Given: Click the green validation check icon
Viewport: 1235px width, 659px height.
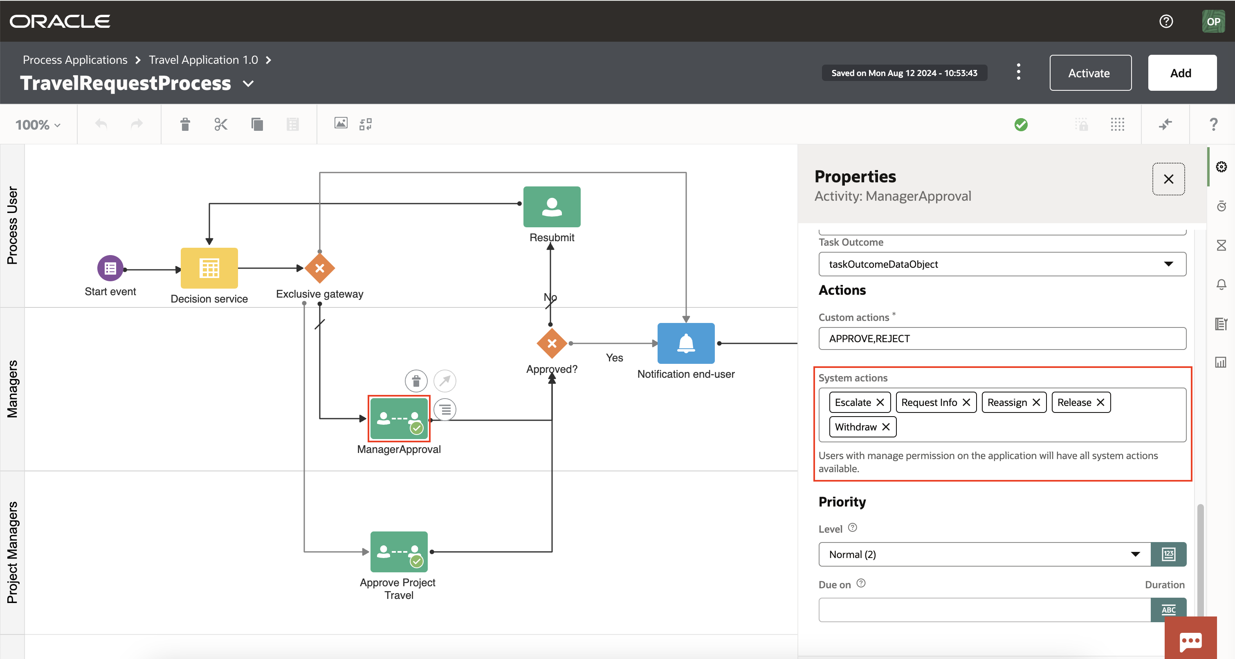Looking at the screenshot, I should point(1021,125).
